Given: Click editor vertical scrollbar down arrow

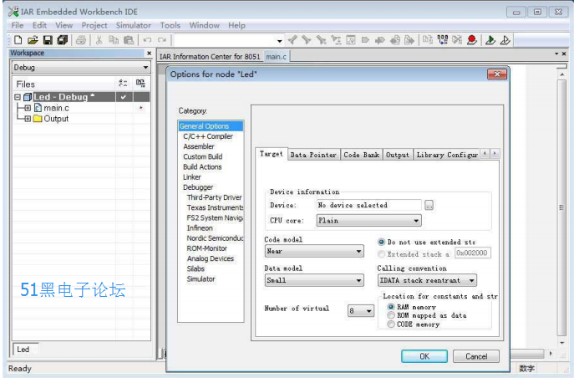Looking at the screenshot, I should [x=562, y=343].
